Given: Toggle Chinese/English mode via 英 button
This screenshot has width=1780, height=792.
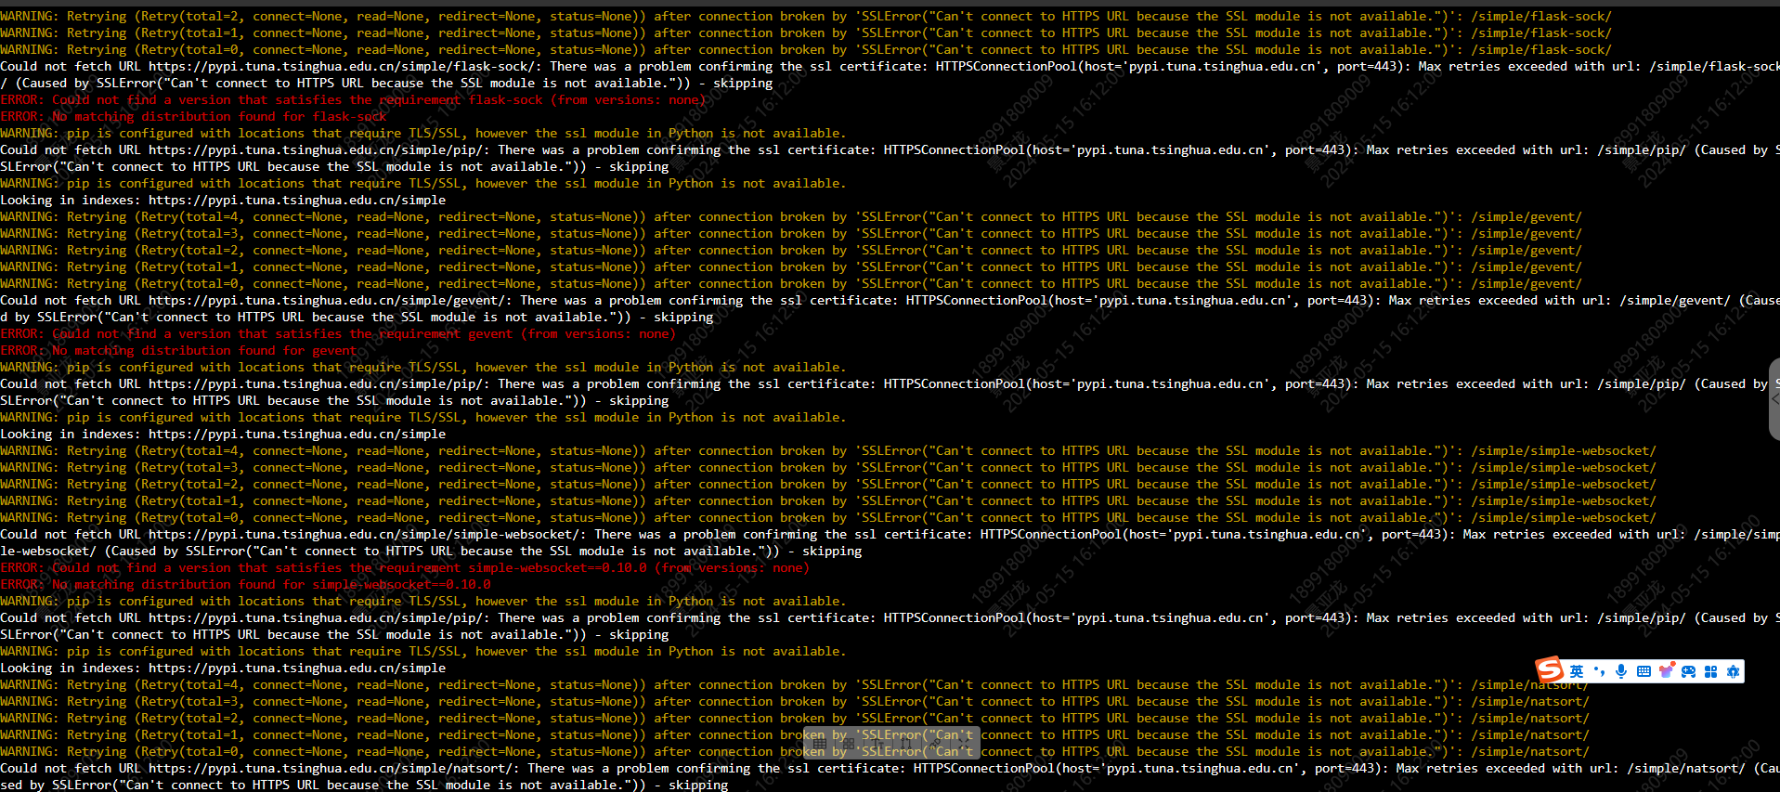Looking at the screenshot, I should (1577, 671).
